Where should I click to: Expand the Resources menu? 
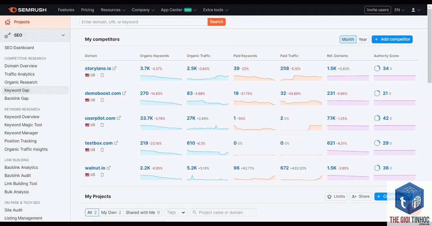(x=113, y=10)
